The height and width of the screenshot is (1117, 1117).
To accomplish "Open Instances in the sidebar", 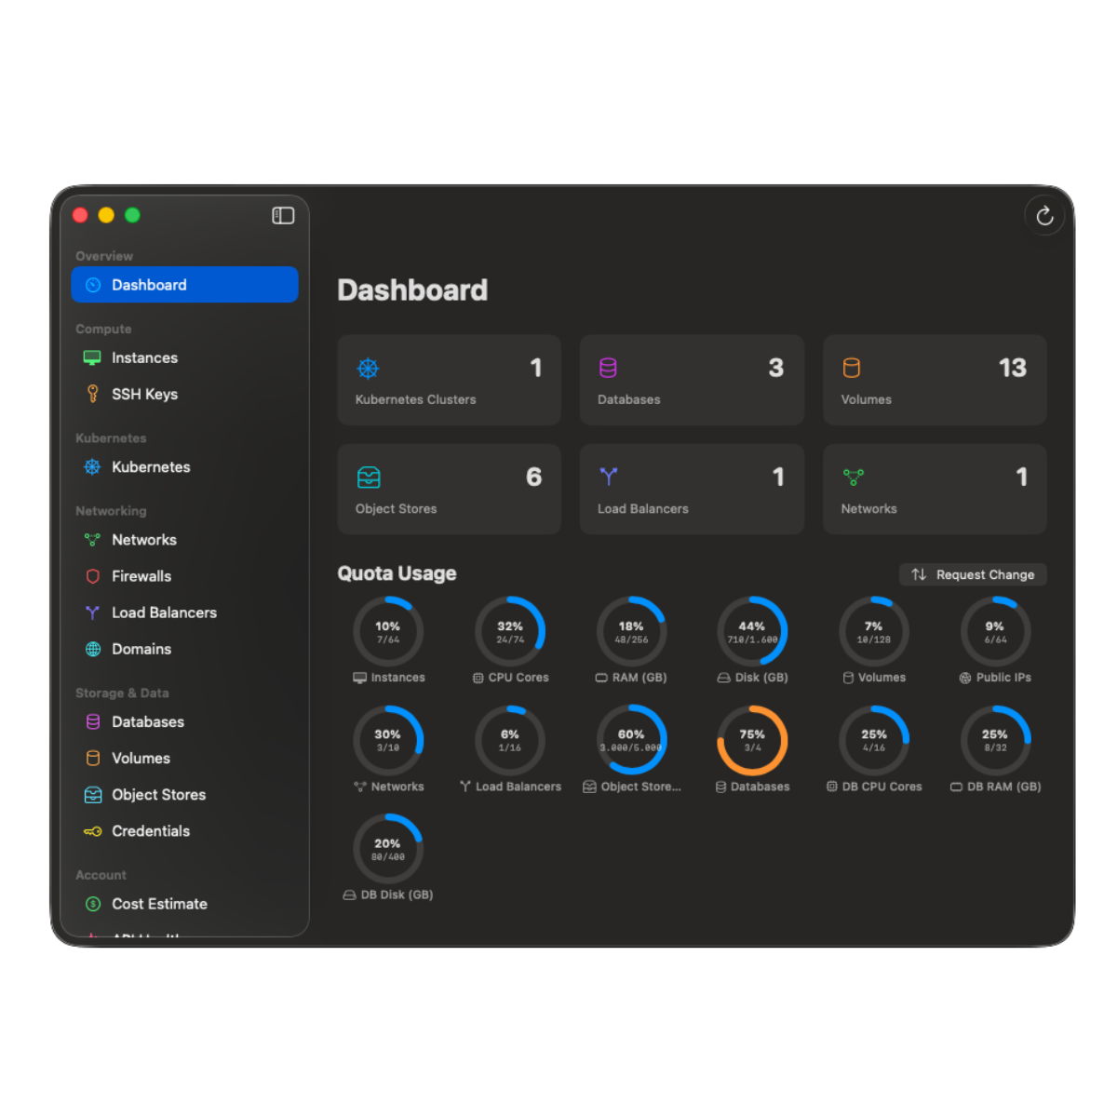I will coord(184,357).
